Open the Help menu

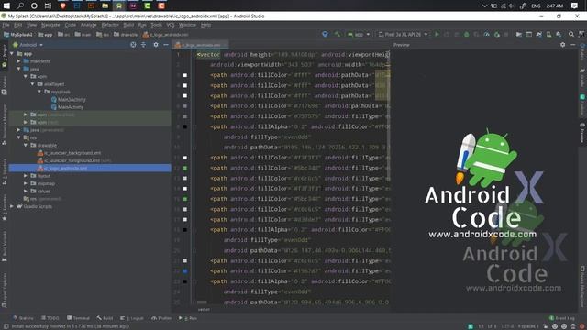tap(205, 25)
